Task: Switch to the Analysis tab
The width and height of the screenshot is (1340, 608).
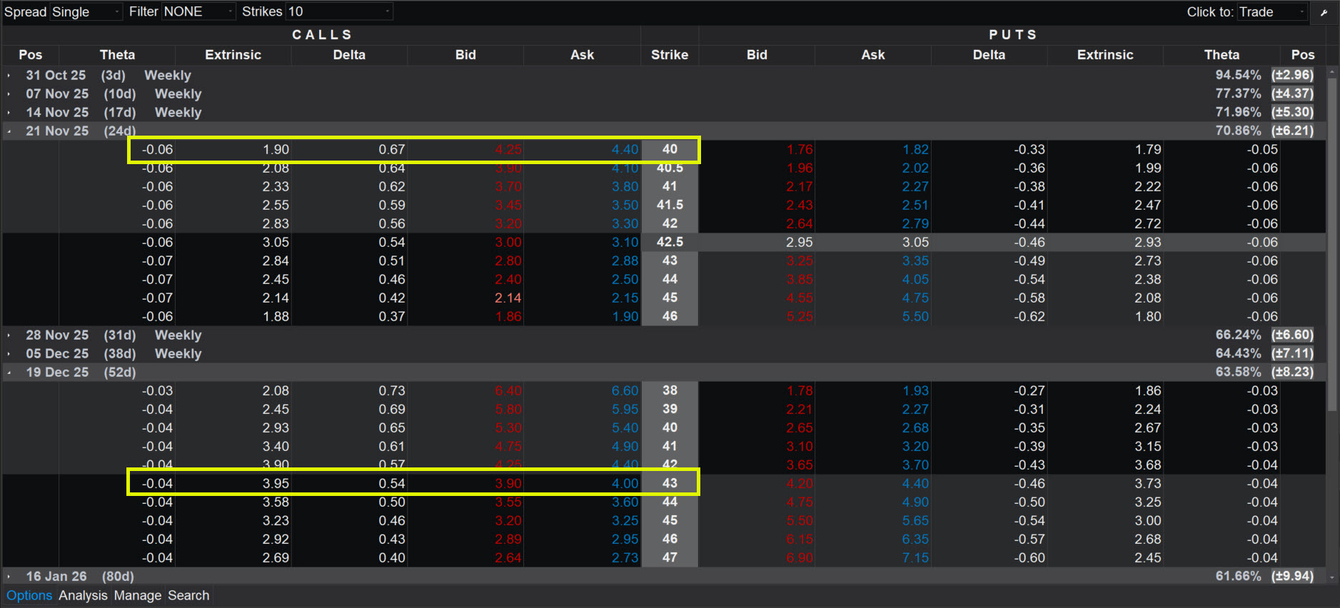Action: point(83,596)
